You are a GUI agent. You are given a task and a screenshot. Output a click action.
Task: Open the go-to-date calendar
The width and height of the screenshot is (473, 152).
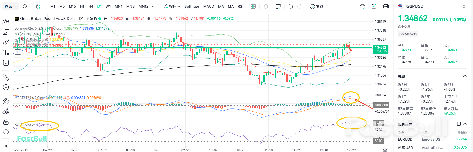pos(278,6)
